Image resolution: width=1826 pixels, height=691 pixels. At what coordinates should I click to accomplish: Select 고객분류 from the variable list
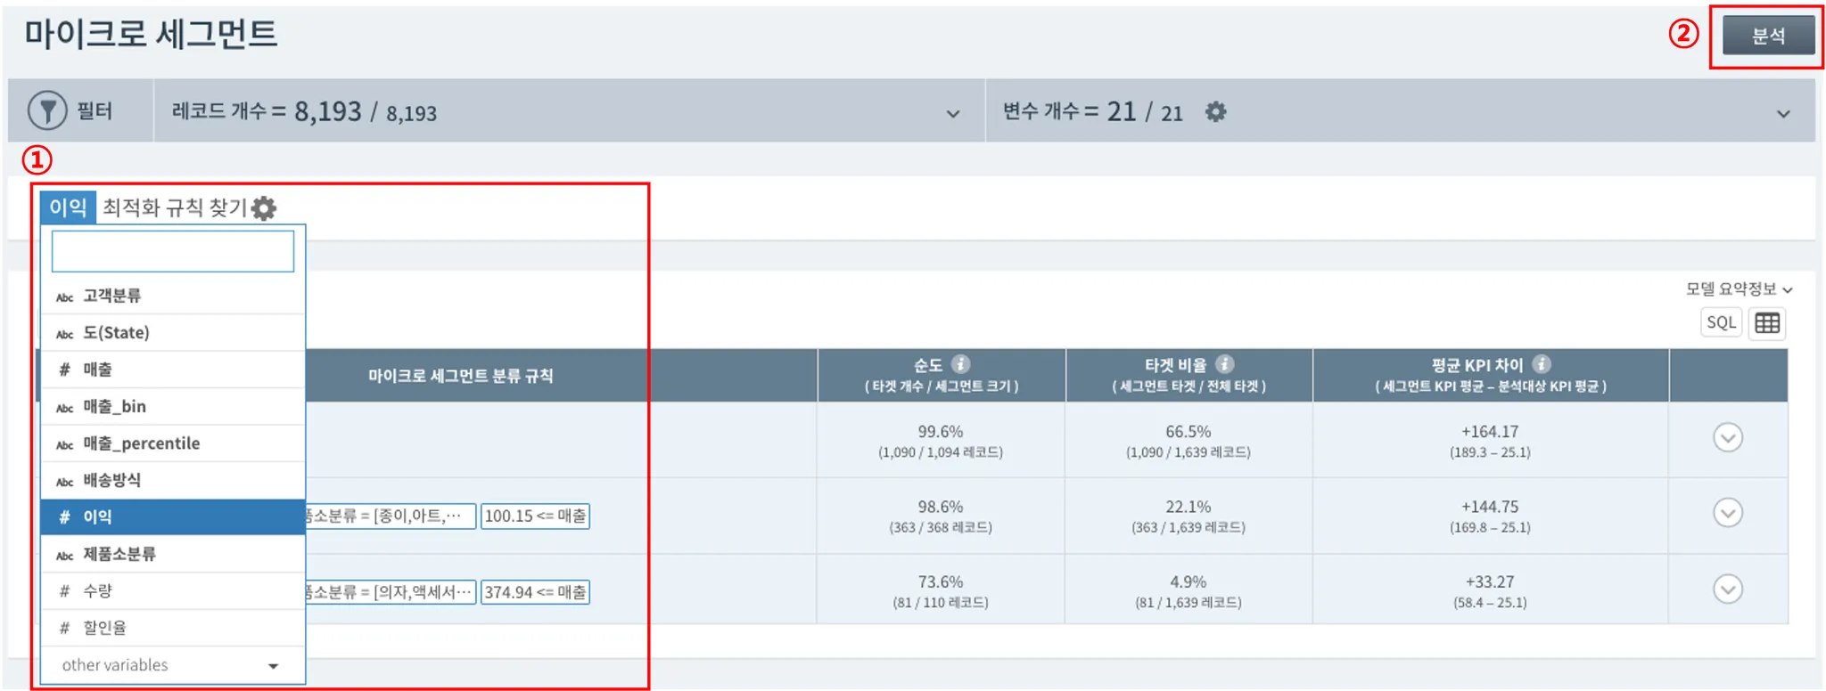click(173, 296)
